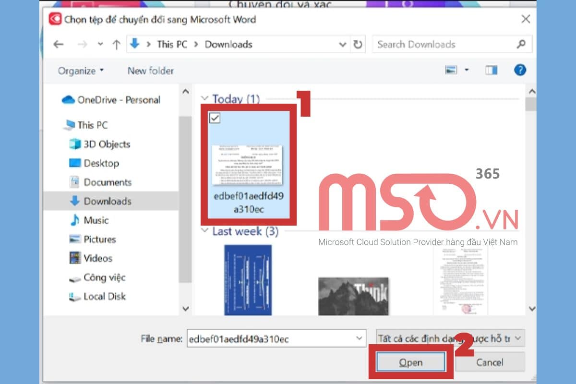
Task: Open the view options dropdown arrow
Action: (467, 71)
